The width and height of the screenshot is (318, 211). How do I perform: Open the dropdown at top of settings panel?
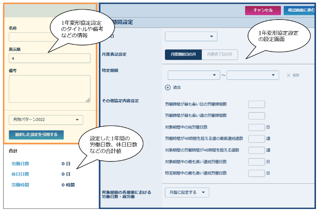(x=191, y=37)
